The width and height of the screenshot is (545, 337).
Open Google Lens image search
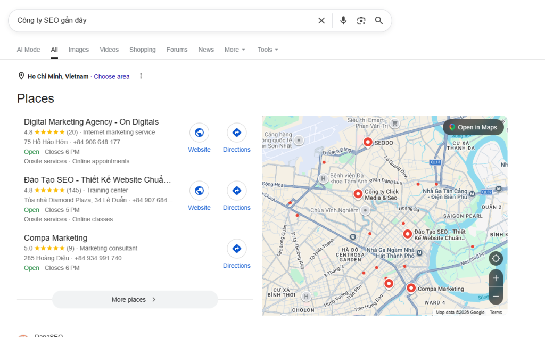coord(361,21)
